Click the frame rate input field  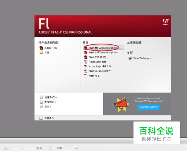[68, 148]
